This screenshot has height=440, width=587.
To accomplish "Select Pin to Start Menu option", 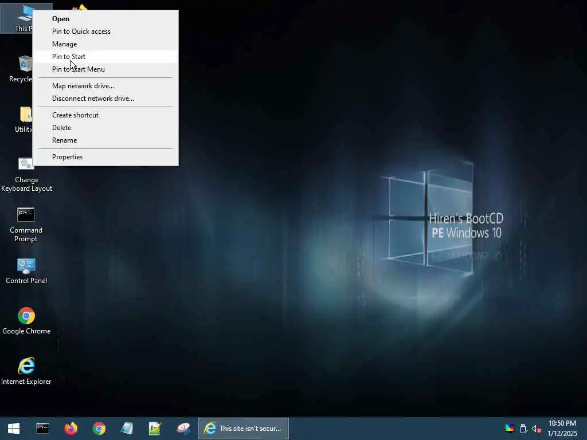I will [x=105, y=69].
